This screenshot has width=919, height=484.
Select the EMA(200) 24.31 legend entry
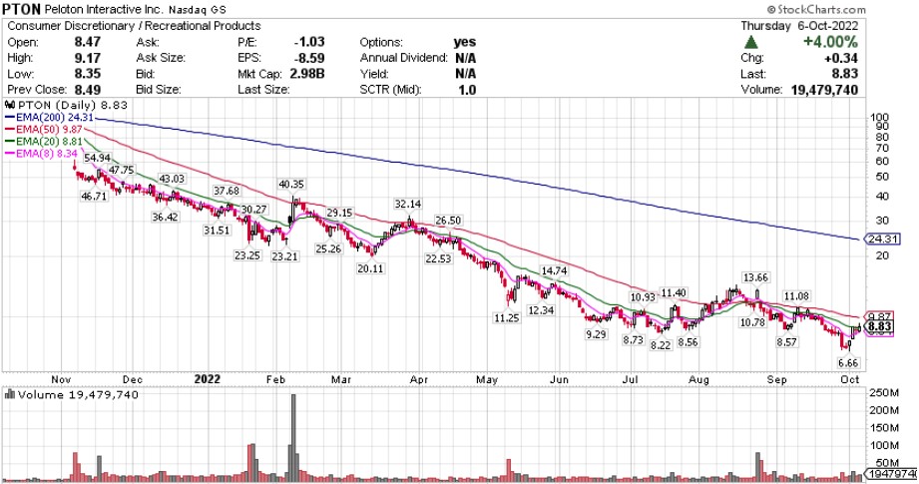point(50,117)
